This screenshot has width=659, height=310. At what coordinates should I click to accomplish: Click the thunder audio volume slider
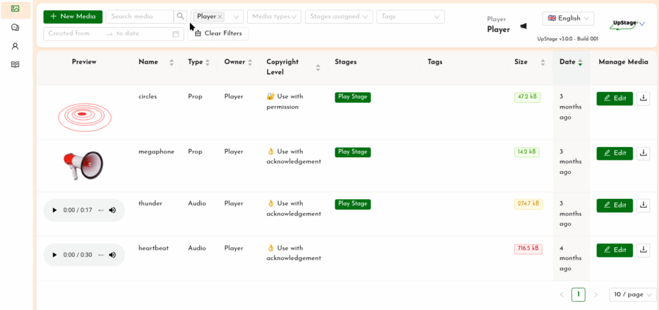(101, 211)
